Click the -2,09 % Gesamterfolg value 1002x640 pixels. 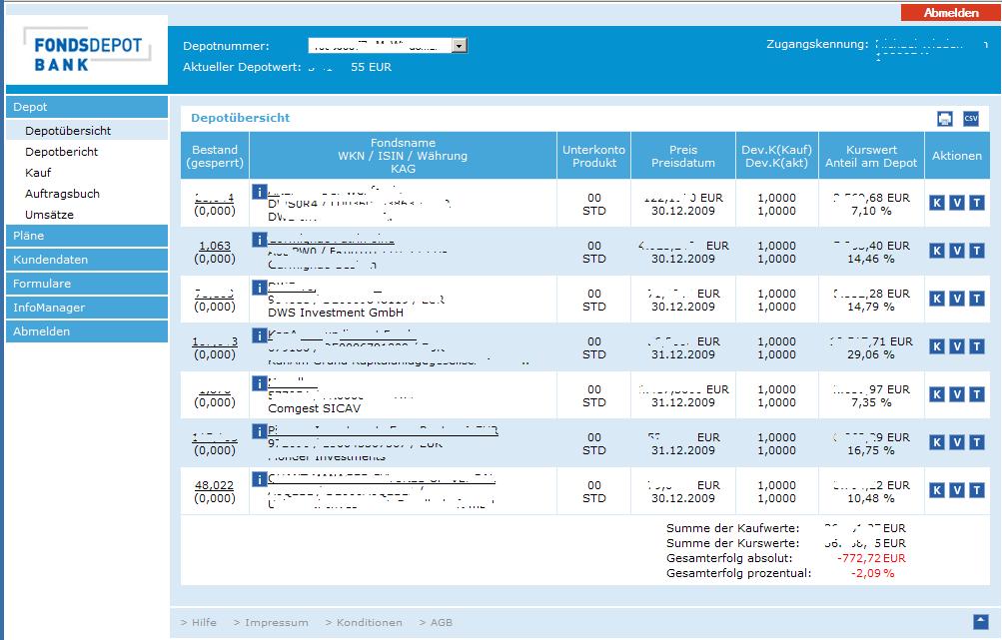[x=872, y=573]
